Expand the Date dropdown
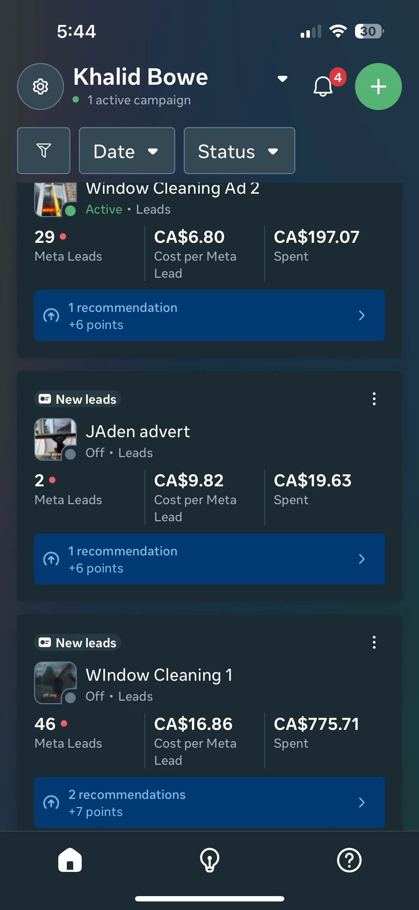Screen dimensions: 419x910 pyautogui.click(x=127, y=151)
